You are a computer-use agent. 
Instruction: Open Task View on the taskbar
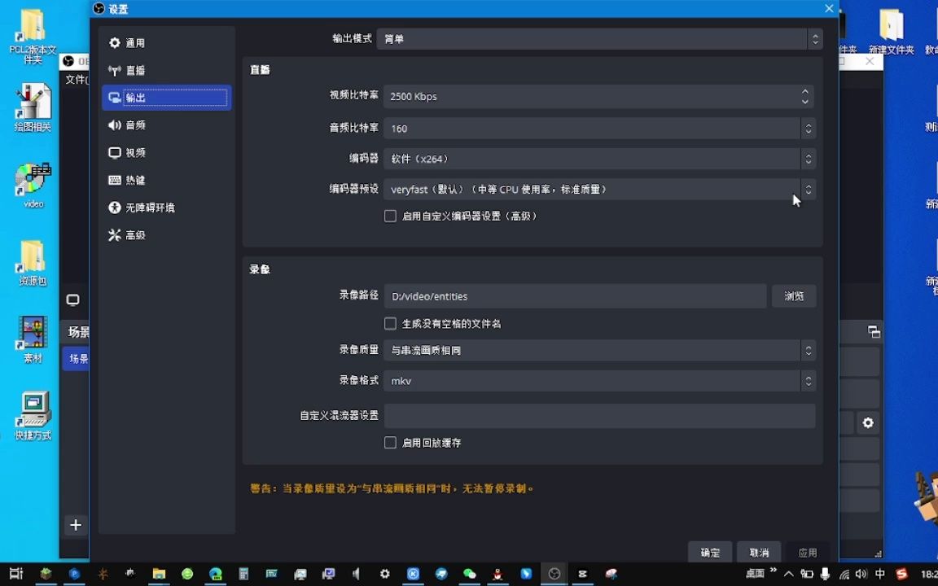click(x=16, y=574)
